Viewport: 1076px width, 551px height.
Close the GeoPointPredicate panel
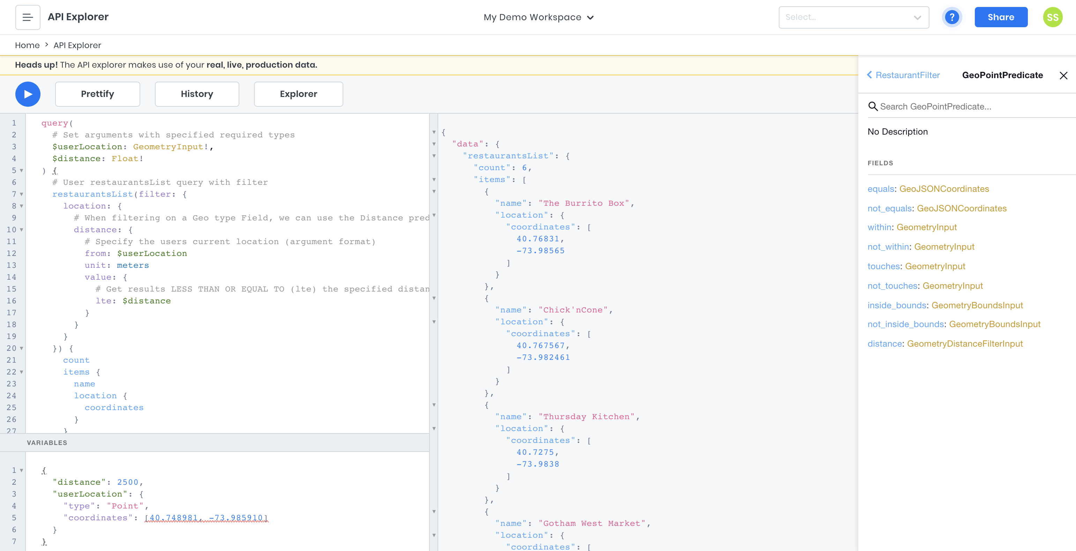pyautogui.click(x=1063, y=76)
